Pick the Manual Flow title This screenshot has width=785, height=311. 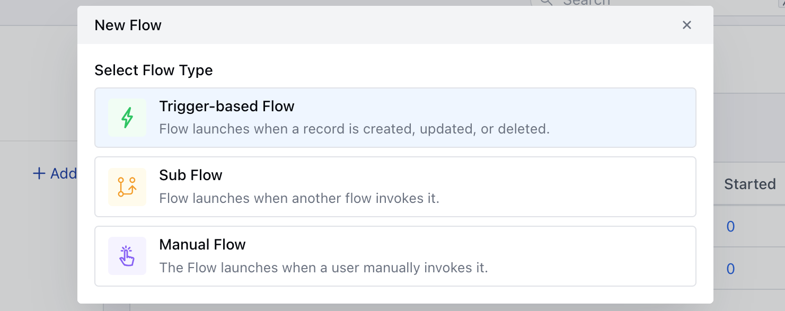[202, 245]
